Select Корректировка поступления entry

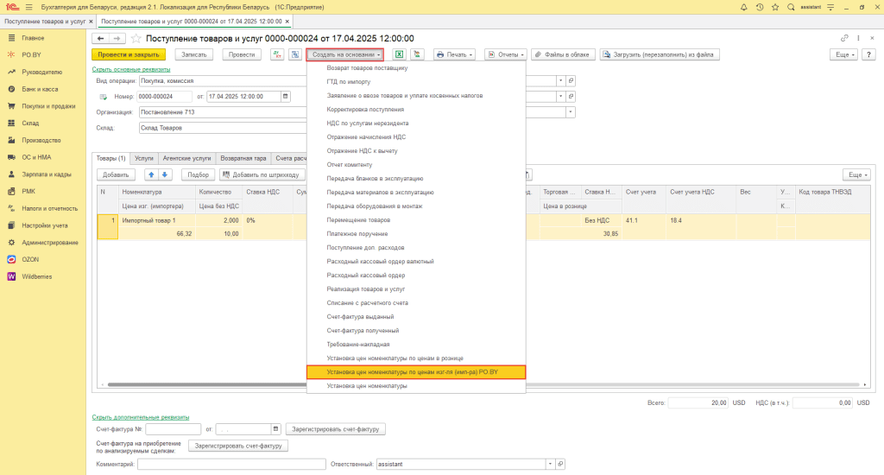[x=365, y=110]
